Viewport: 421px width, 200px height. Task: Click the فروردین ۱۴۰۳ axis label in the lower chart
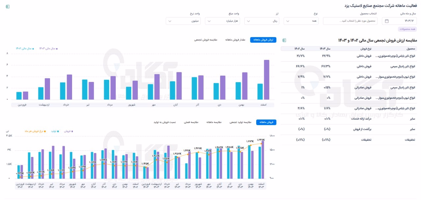(146, 186)
